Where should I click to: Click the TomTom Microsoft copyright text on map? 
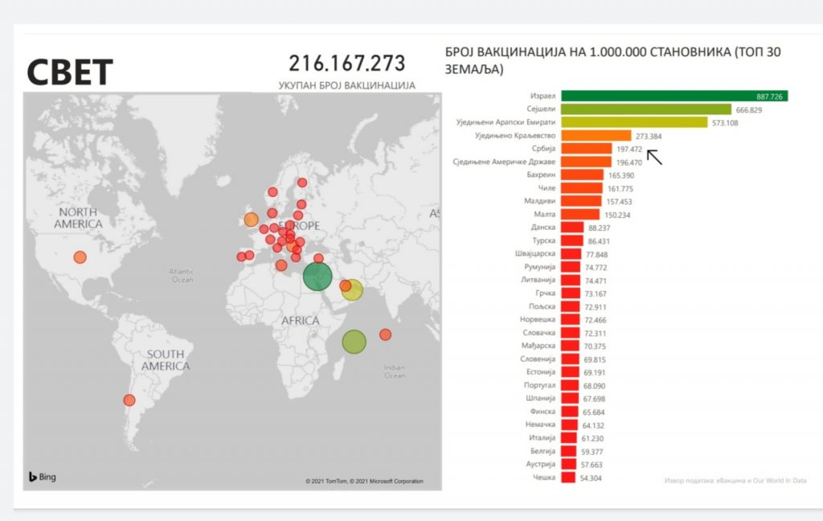coord(364,482)
